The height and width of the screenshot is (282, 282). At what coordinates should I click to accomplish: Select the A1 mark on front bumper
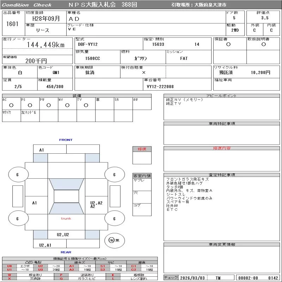42,150
